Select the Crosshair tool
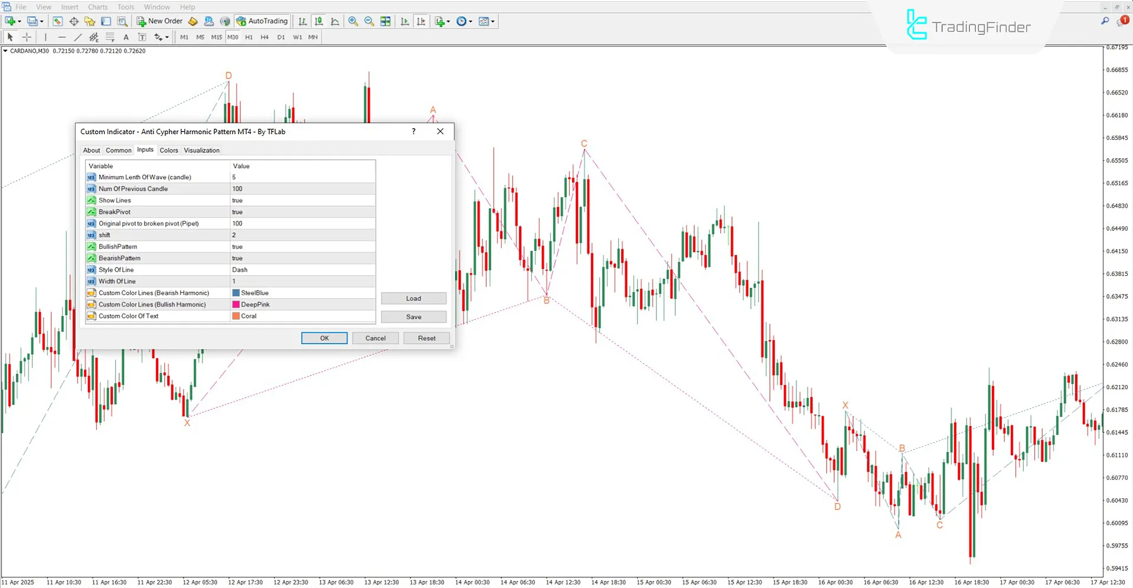Screen dimensions: 1133x588 pyautogui.click(x=26, y=37)
